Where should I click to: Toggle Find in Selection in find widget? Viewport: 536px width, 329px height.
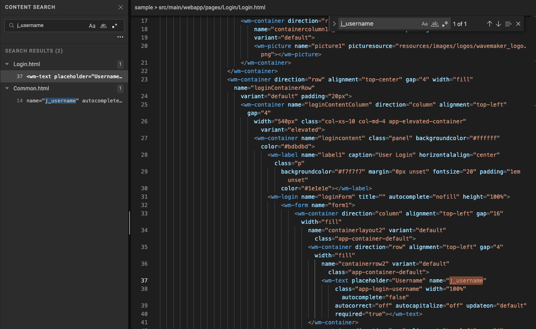click(508, 24)
